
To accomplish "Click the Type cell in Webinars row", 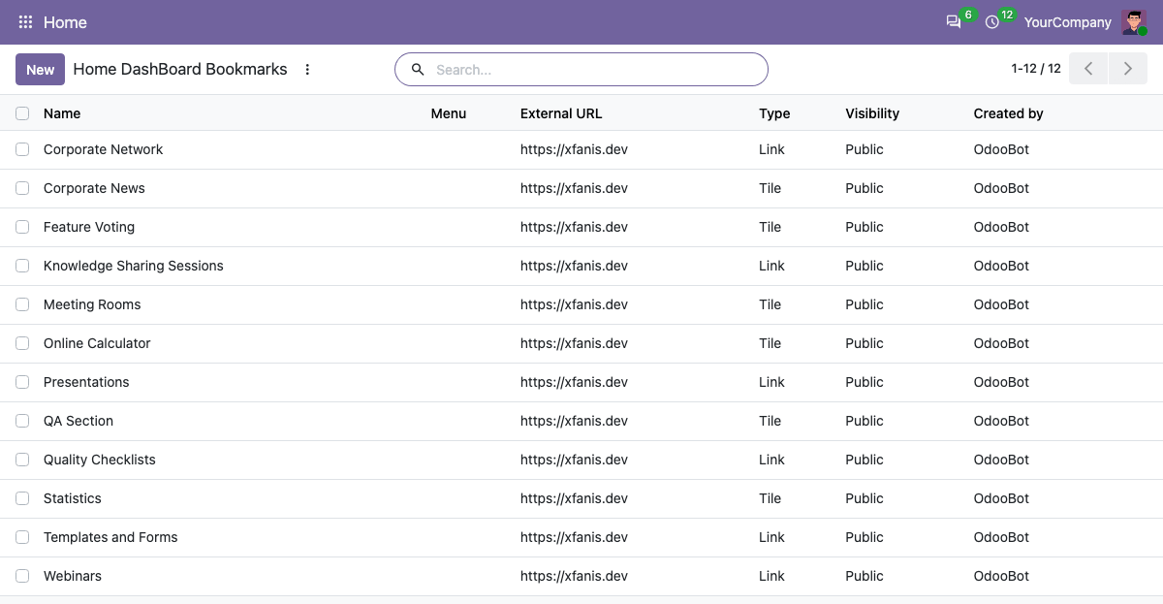I will tap(771, 576).
